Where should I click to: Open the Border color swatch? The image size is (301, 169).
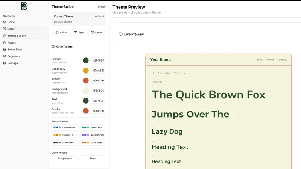86,111
